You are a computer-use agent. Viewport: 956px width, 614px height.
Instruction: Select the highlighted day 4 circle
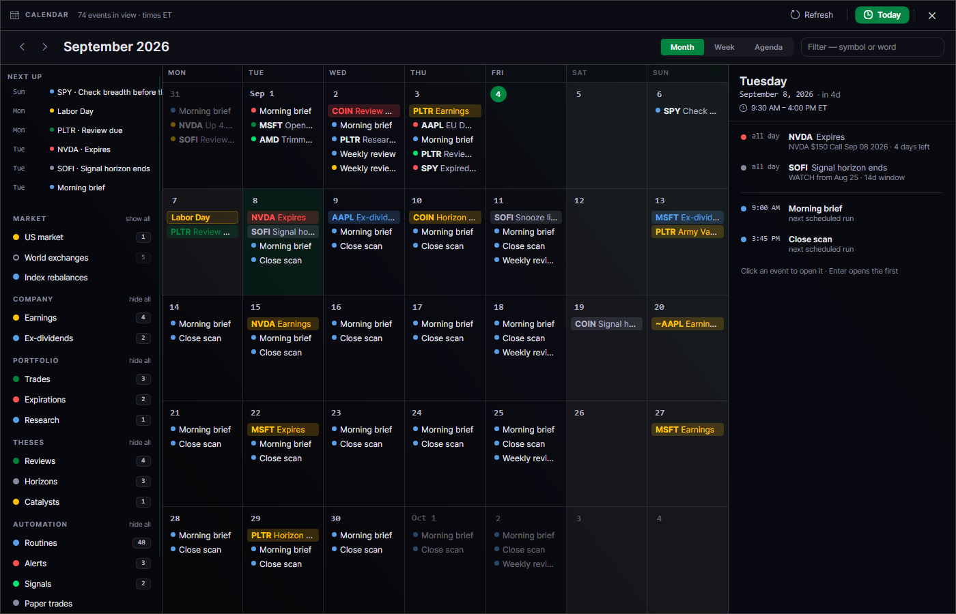click(498, 94)
